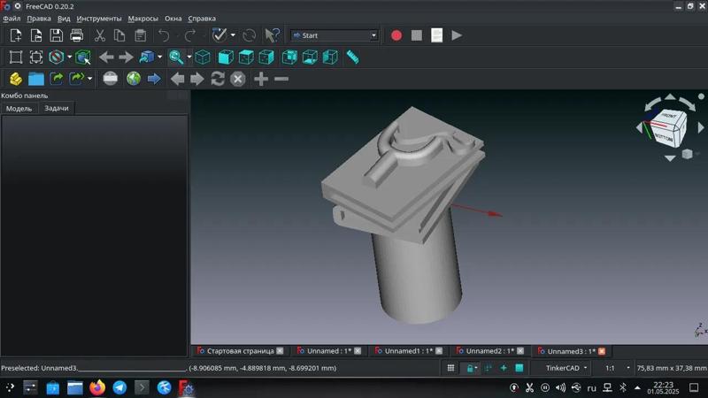Paste from clipboard icon
The width and height of the screenshot is (708, 398).
tap(141, 35)
